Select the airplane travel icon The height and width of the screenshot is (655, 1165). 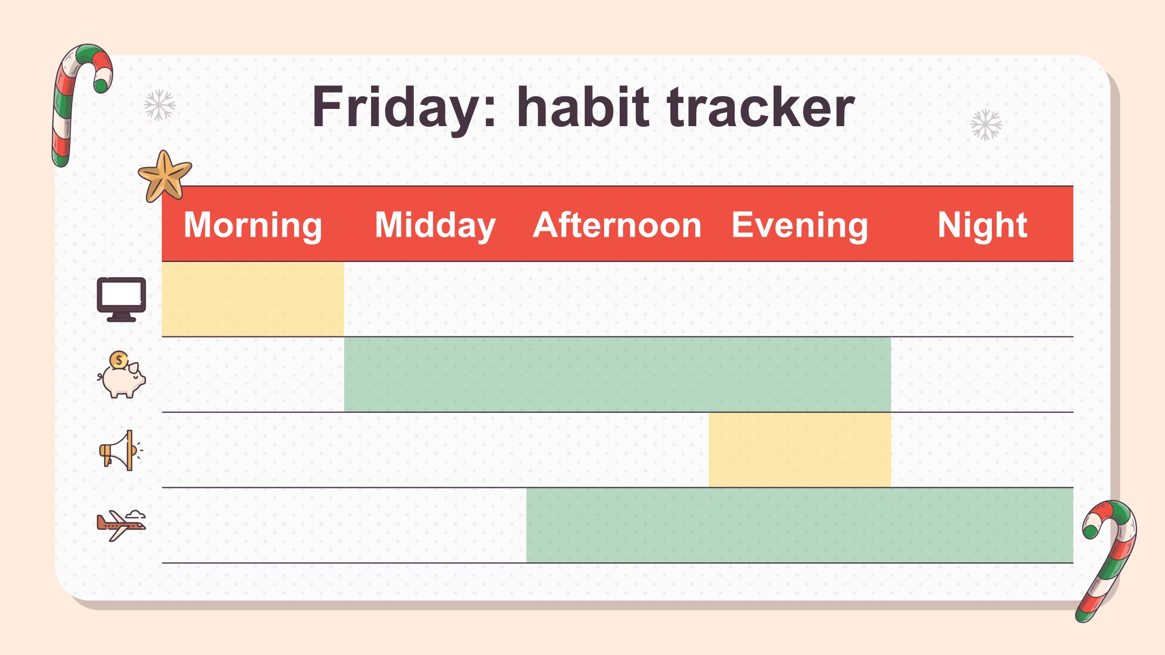(x=121, y=525)
